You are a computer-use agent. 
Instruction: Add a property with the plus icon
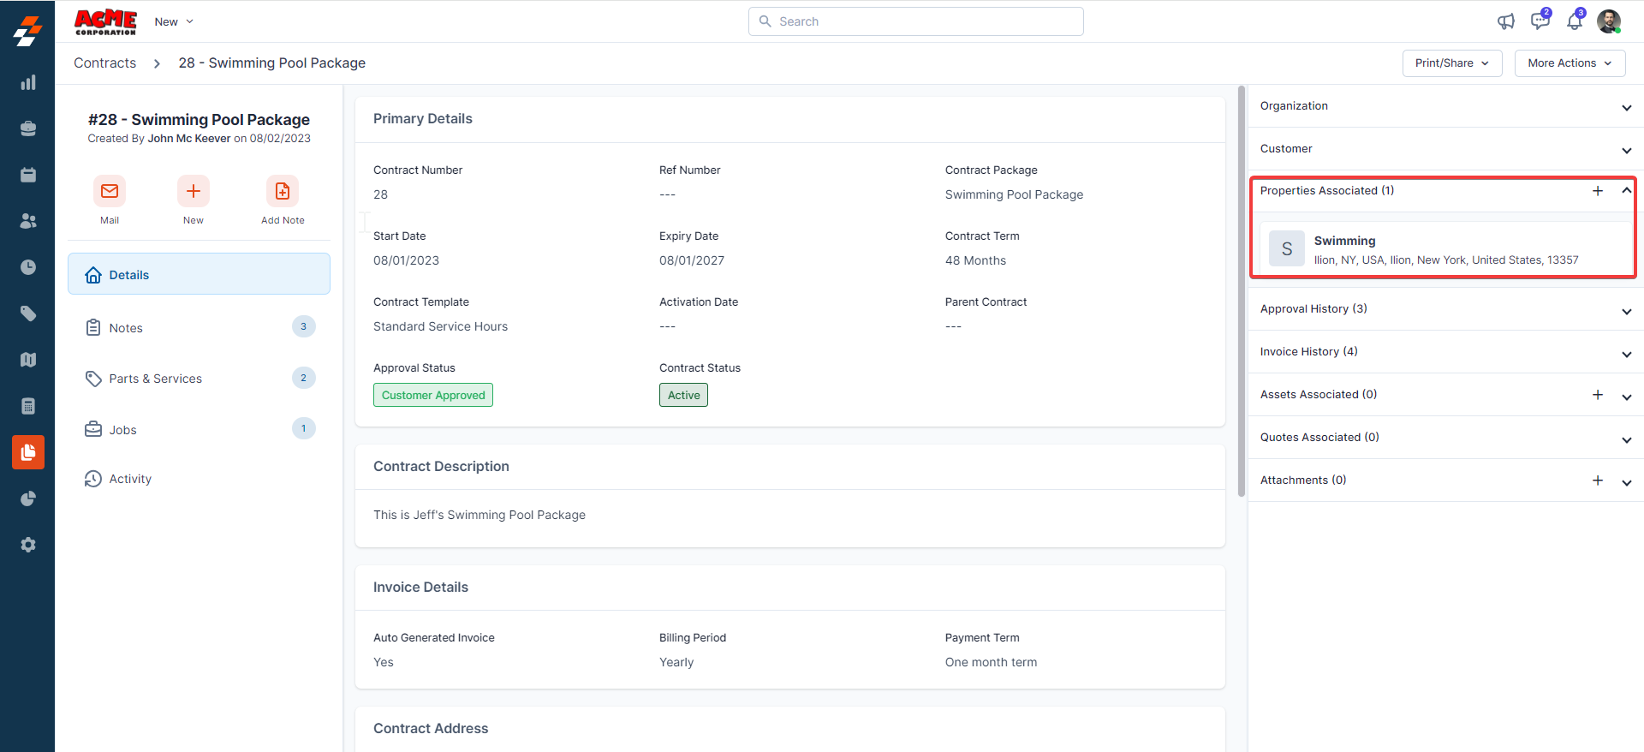(1598, 191)
